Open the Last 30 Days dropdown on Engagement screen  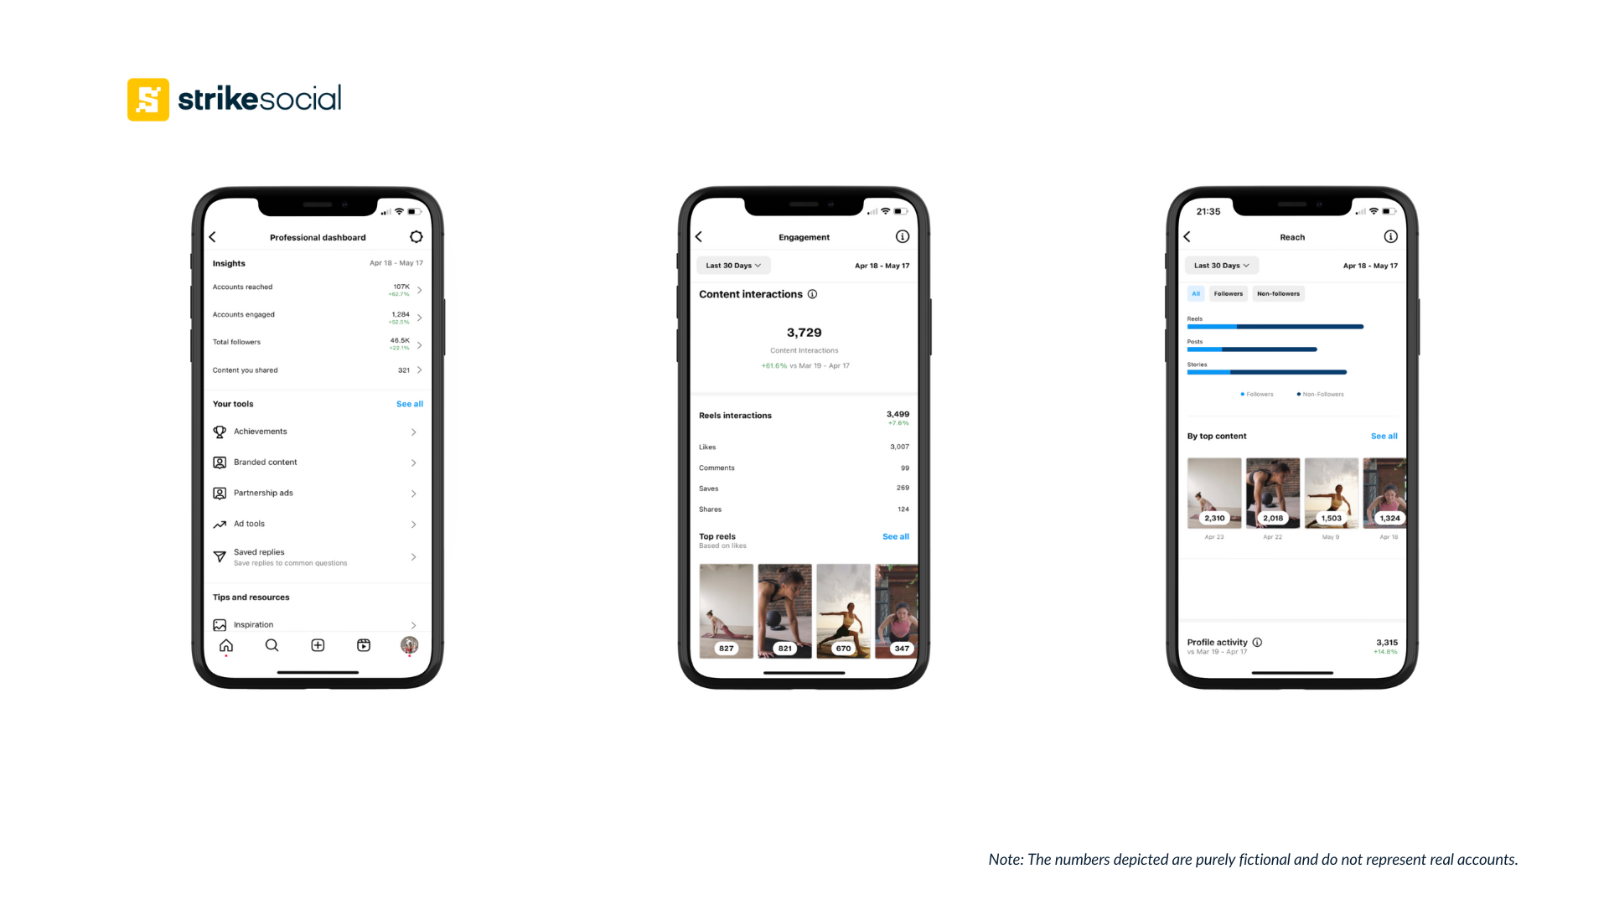731,265
